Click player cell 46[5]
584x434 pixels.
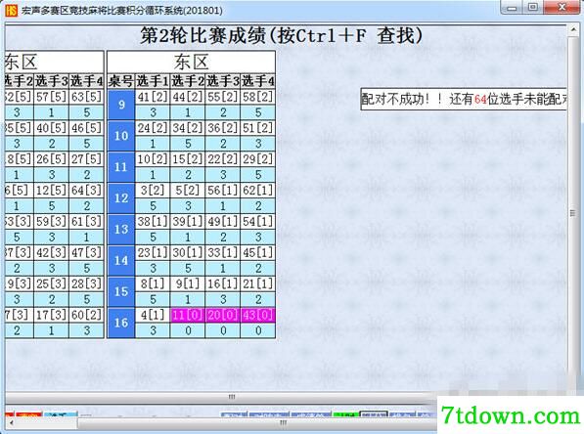pyautogui.click(x=86, y=128)
